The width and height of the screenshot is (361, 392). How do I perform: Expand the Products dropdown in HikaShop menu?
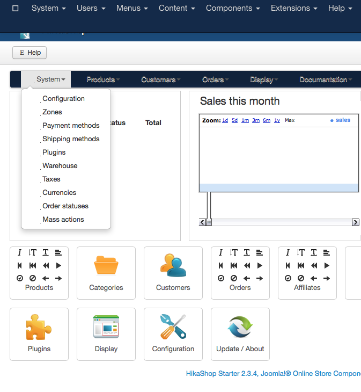coord(103,79)
